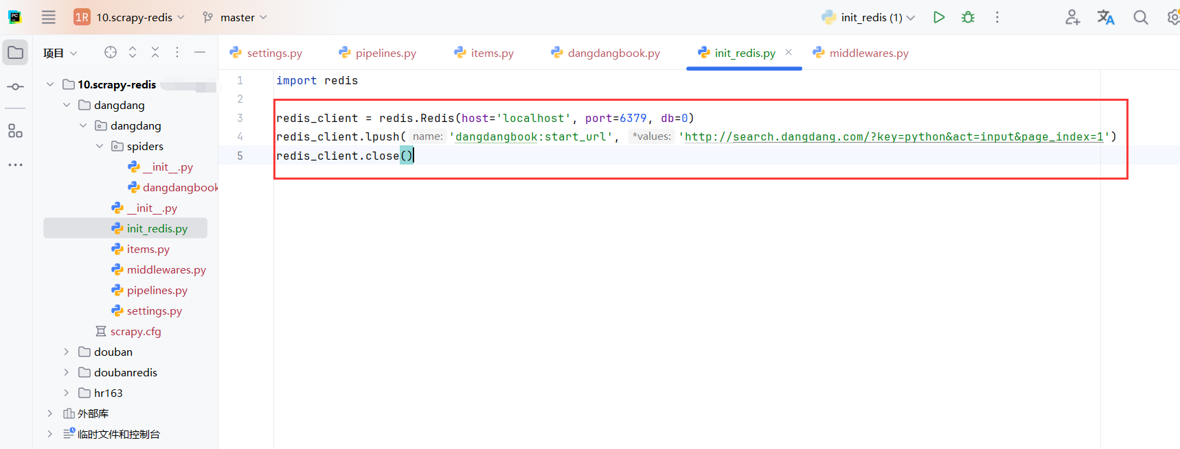Select the hr163 folder name
This screenshot has width=1180, height=449.
[x=109, y=393]
